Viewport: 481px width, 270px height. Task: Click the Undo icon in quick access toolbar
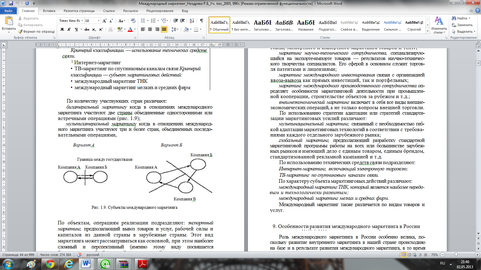click(17, 3)
